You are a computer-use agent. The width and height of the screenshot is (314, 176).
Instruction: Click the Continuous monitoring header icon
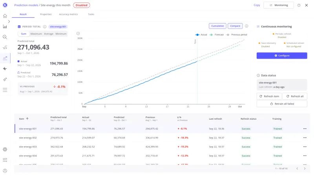click(x=258, y=26)
